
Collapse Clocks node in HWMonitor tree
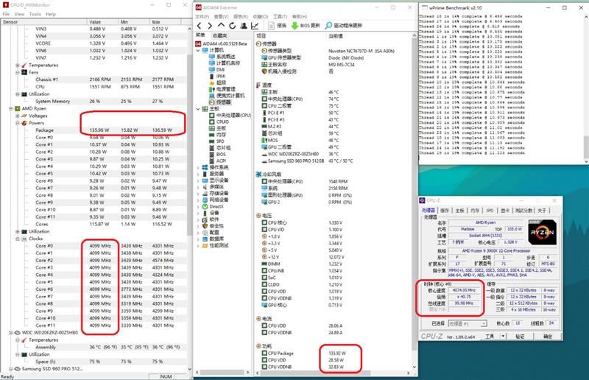tap(18, 239)
